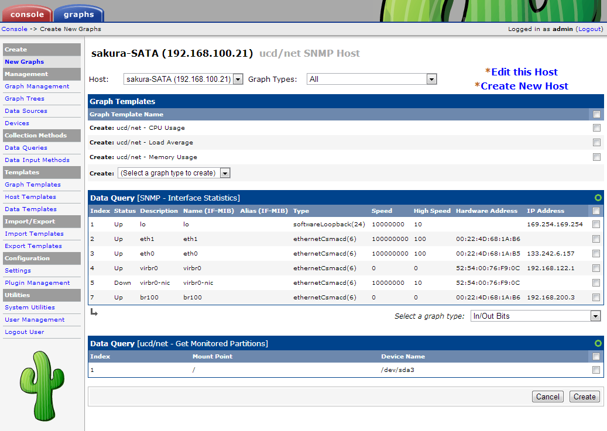The height and width of the screenshot is (431, 607).
Task: Click the arrow icon below interface table
Action: 94,312
